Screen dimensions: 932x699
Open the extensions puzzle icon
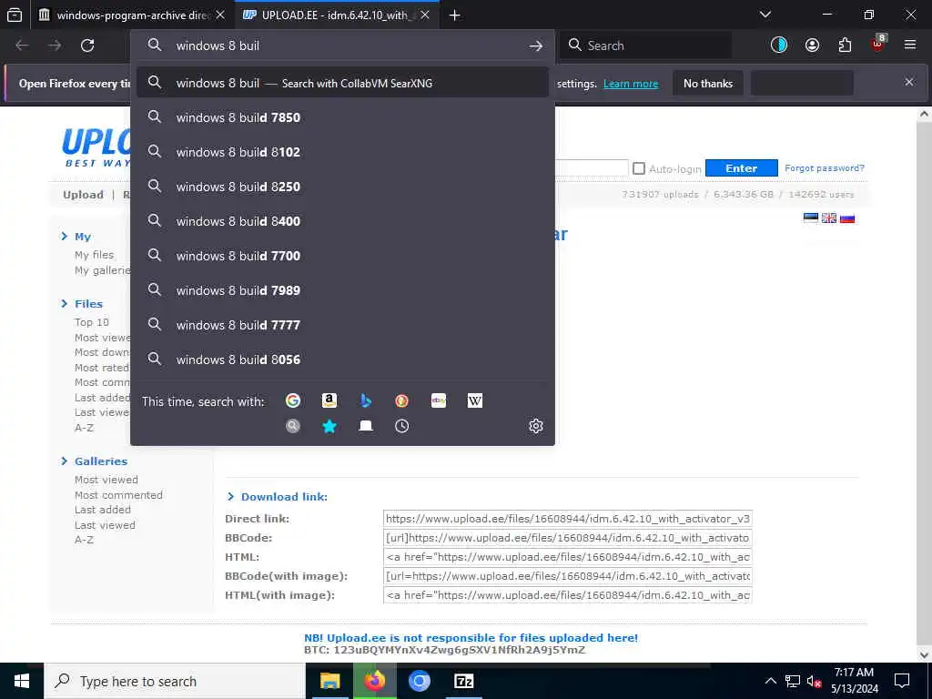coord(845,46)
